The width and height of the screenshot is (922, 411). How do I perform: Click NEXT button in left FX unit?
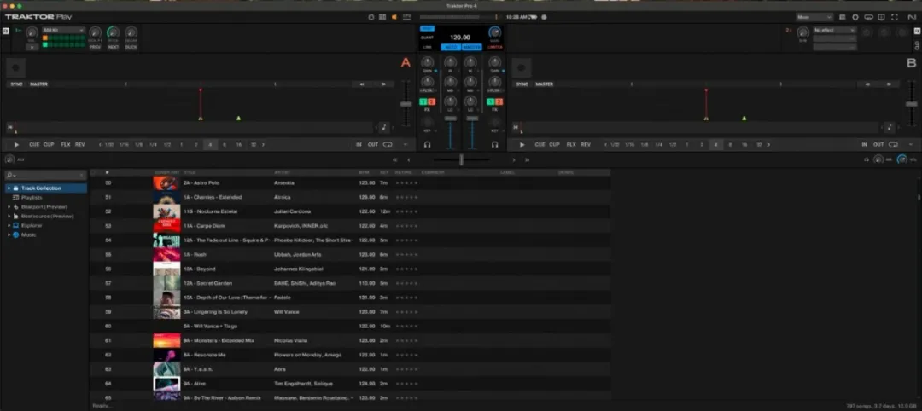pyautogui.click(x=113, y=47)
